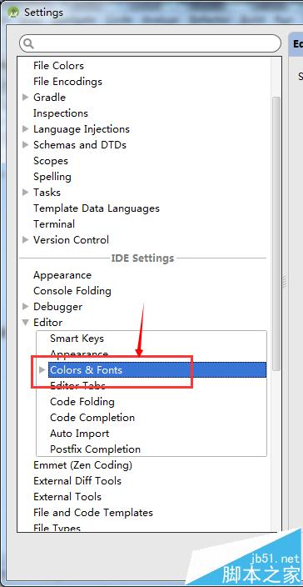Expand the Version Control node
This screenshot has height=587, width=303.
(x=26, y=240)
